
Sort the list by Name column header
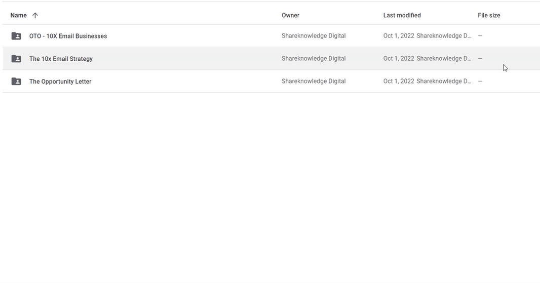click(x=19, y=15)
